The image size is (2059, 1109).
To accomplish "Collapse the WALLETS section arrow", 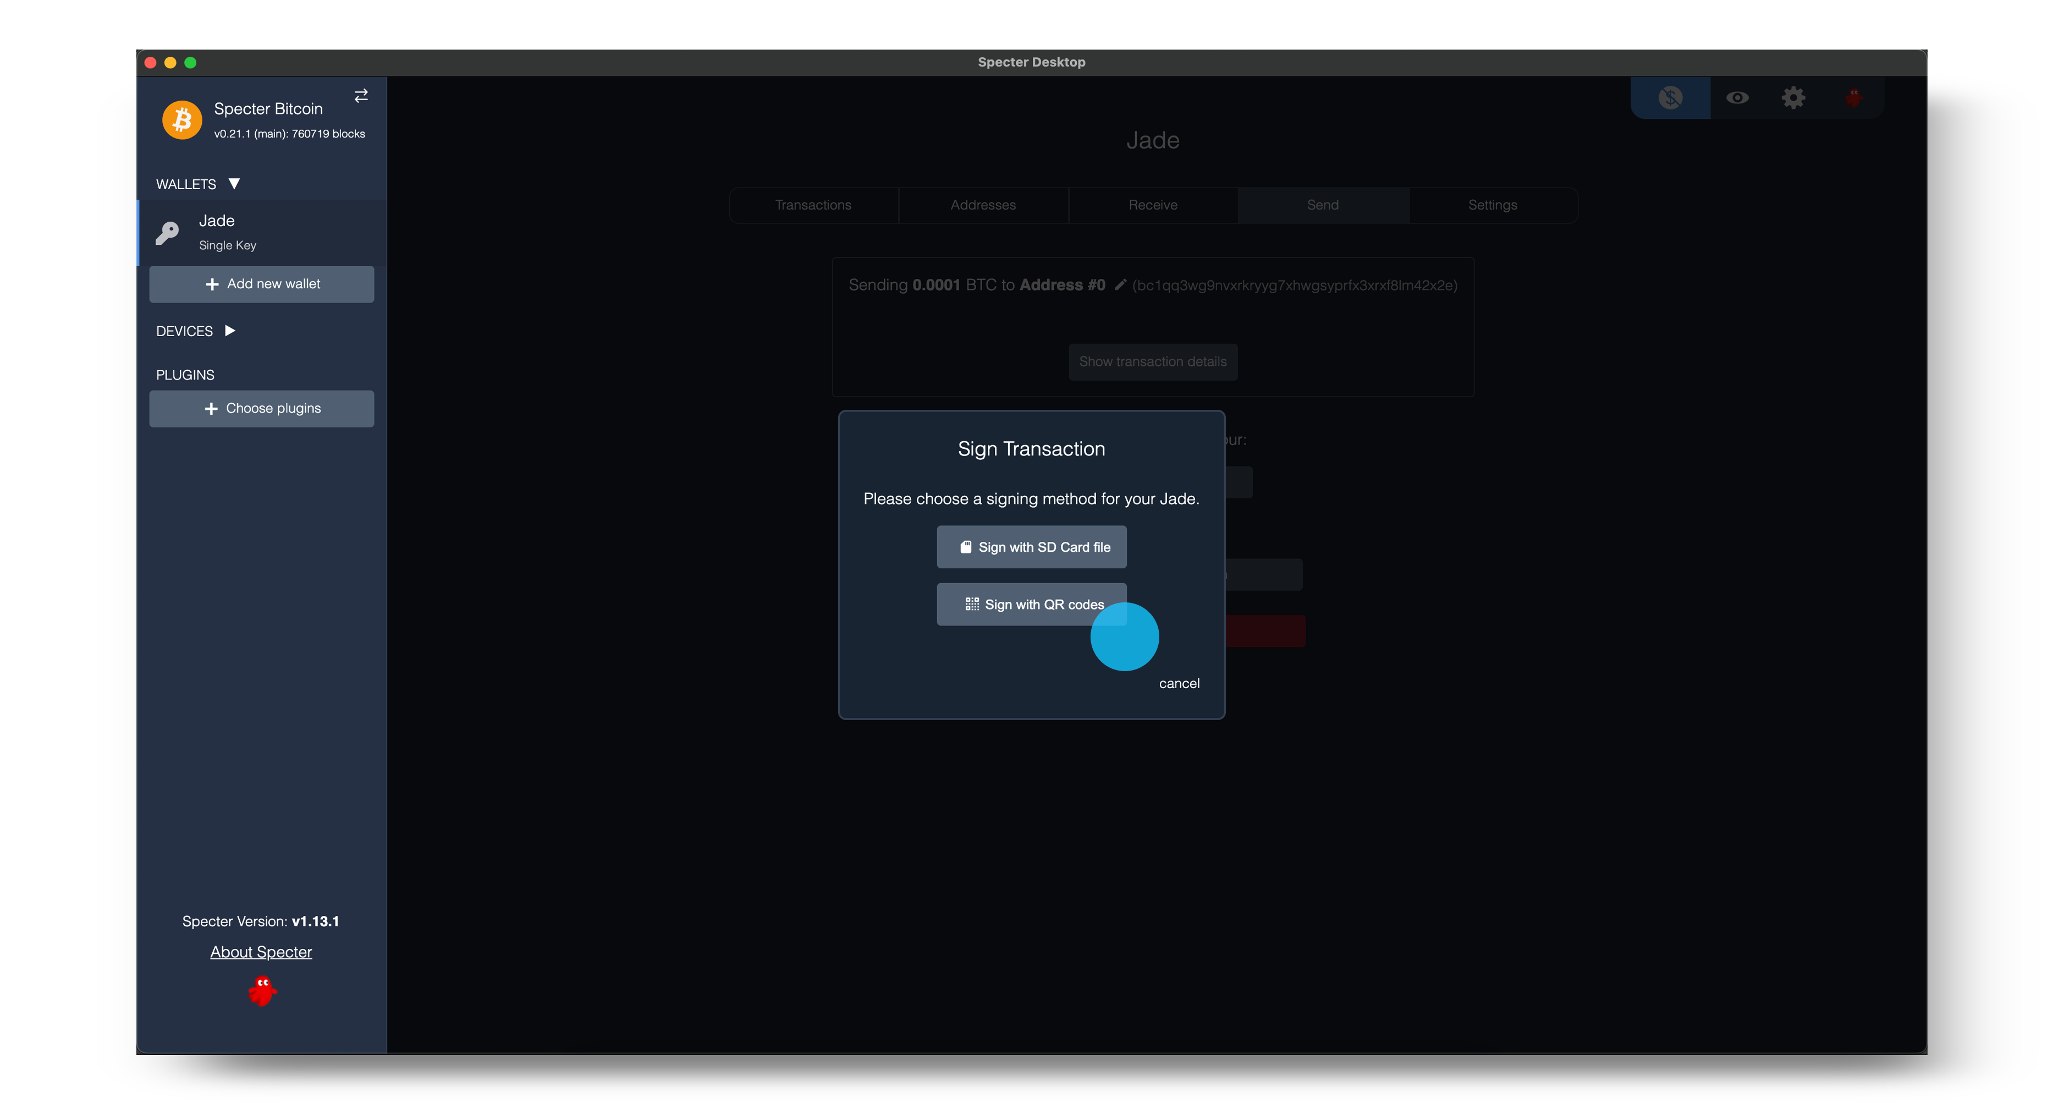I will [234, 183].
